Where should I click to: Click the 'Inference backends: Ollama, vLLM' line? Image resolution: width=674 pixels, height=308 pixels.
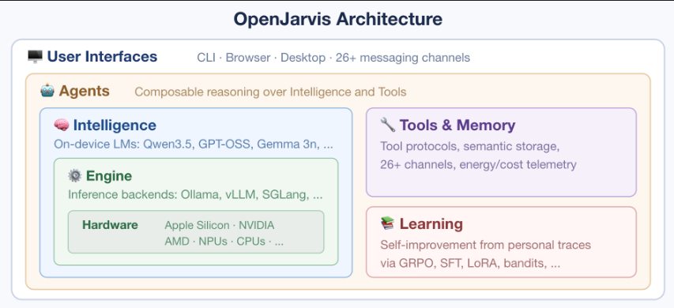point(195,194)
